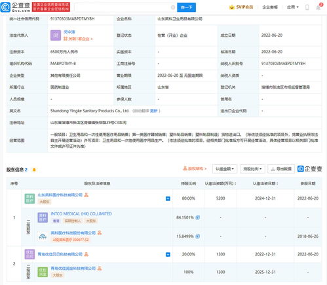
Task: Click the person icon beside second shareholder name
Action: pyautogui.click(x=87, y=254)
